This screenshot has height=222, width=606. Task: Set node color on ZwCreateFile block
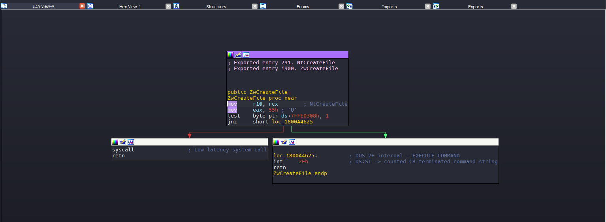tap(230, 55)
